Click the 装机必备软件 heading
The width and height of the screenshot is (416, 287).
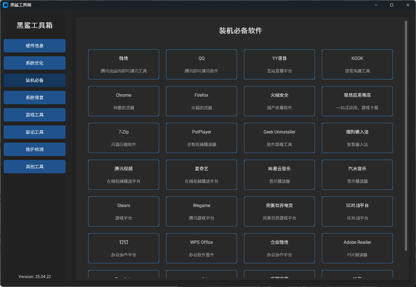241,31
